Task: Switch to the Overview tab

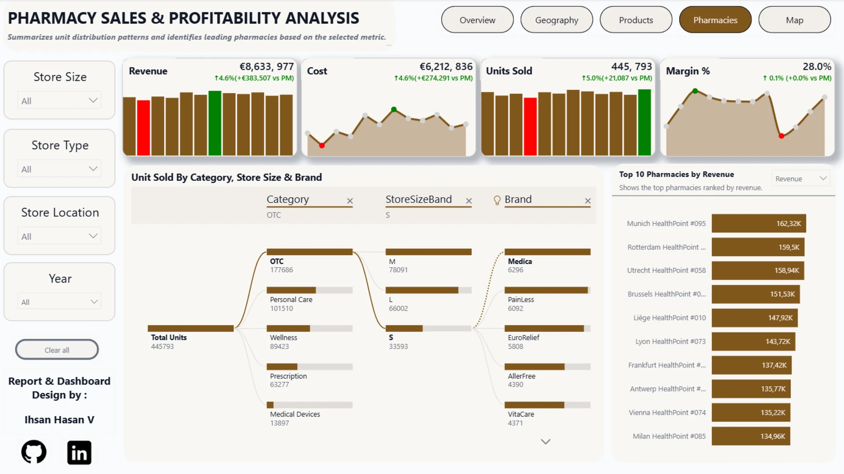Action: [477, 20]
